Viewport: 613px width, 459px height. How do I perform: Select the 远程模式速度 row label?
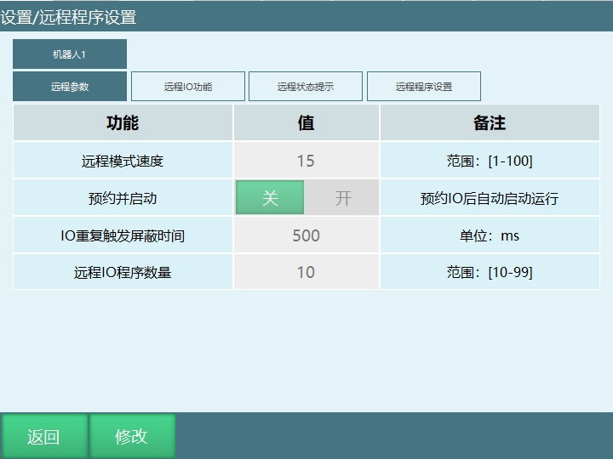pos(123,161)
